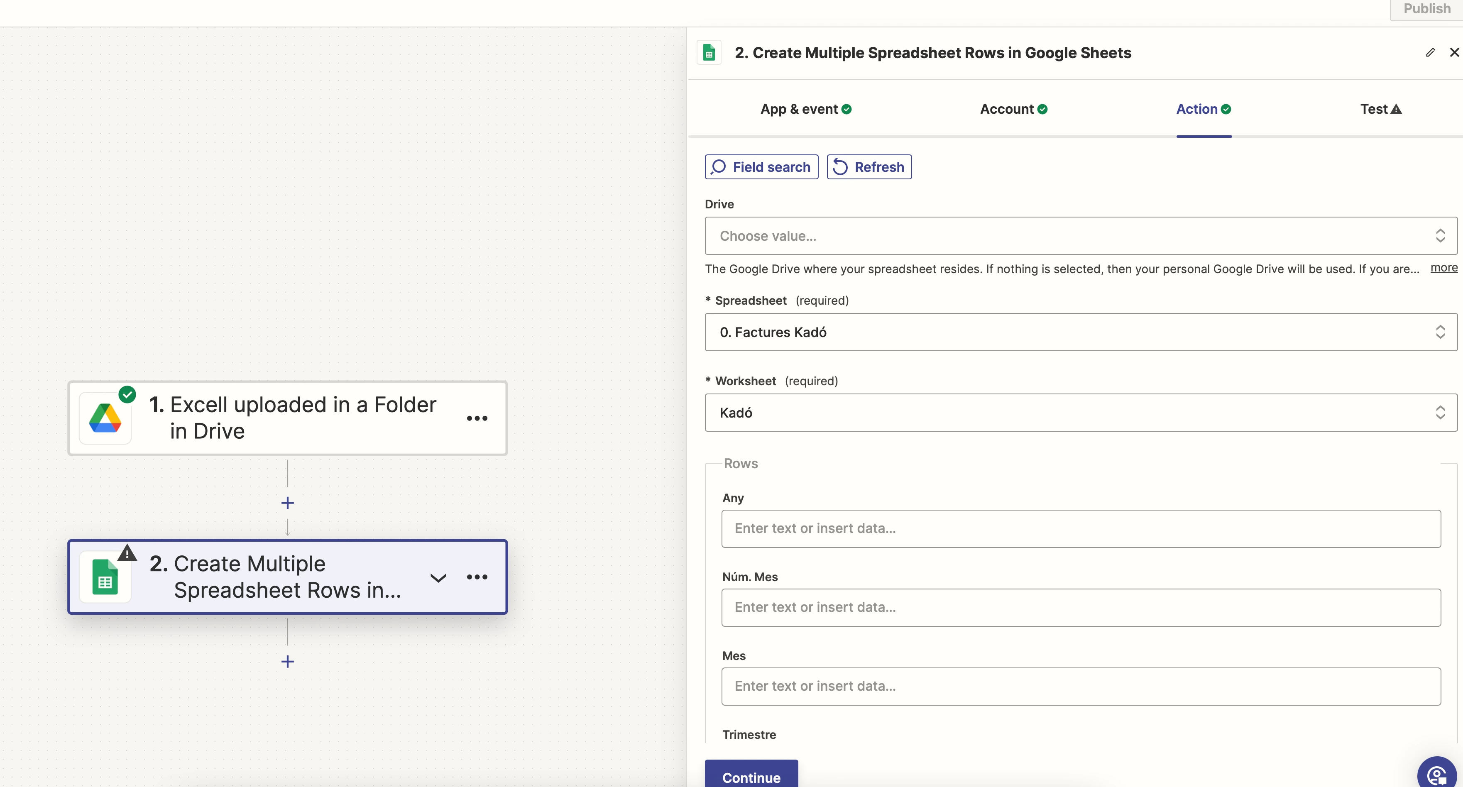
Task: Click the more link under Drive description
Action: pyautogui.click(x=1443, y=268)
